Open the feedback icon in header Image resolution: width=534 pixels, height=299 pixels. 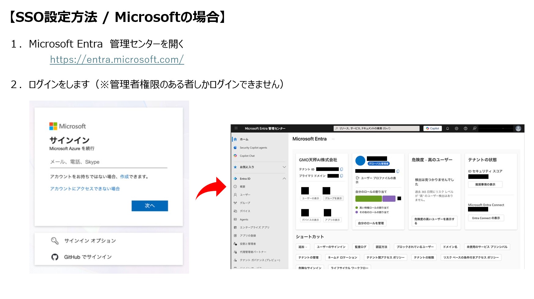point(474,129)
